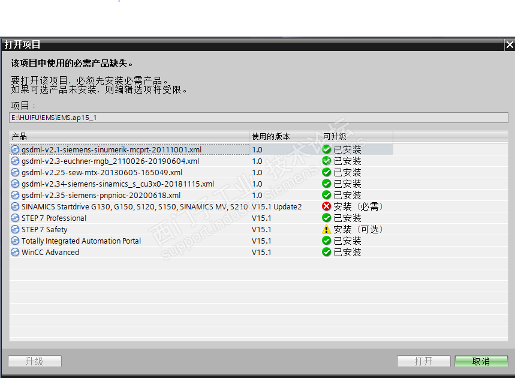Click the 升级 upgrade button
Image resolution: width=515 pixels, height=378 pixels.
pyautogui.click(x=35, y=361)
